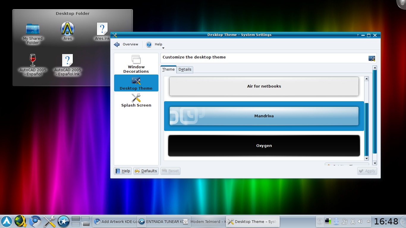Click the blue download arrow tray icon
The height and width of the screenshot is (228, 406).
pyautogui.click(x=336, y=221)
